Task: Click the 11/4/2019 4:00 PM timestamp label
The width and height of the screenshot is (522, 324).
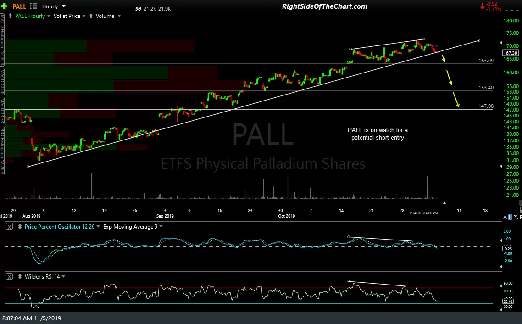Action: point(423,213)
